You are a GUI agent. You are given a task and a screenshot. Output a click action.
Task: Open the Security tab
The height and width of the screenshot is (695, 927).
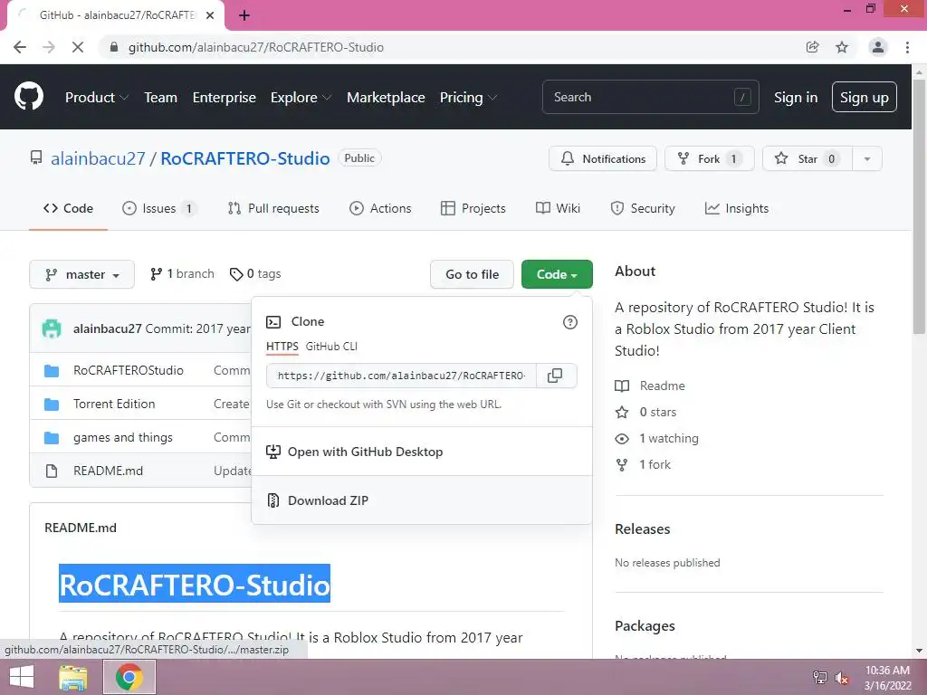click(x=643, y=209)
